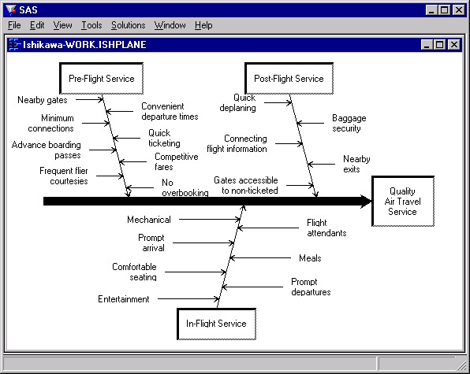470x374 pixels.
Task: Open the Edit menu
Action: click(37, 25)
